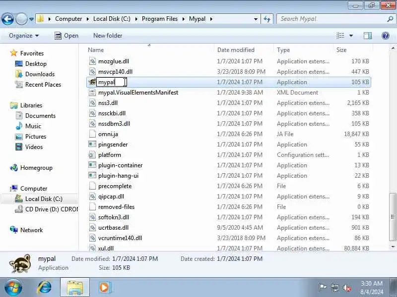Image resolution: width=397 pixels, height=297 pixels.
Task: Sort by the Size column header
Action: [341, 50]
